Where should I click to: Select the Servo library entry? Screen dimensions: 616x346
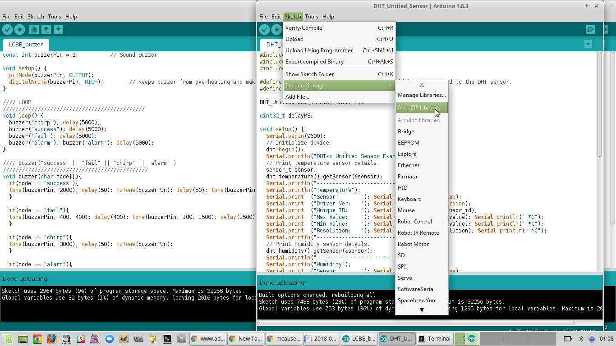coord(405,278)
